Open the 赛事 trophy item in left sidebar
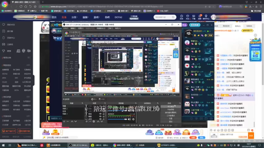This screenshot has height=148, width=264. click(x=7, y=51)
